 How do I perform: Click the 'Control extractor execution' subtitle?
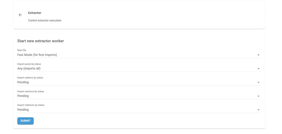tap(45, 21)
